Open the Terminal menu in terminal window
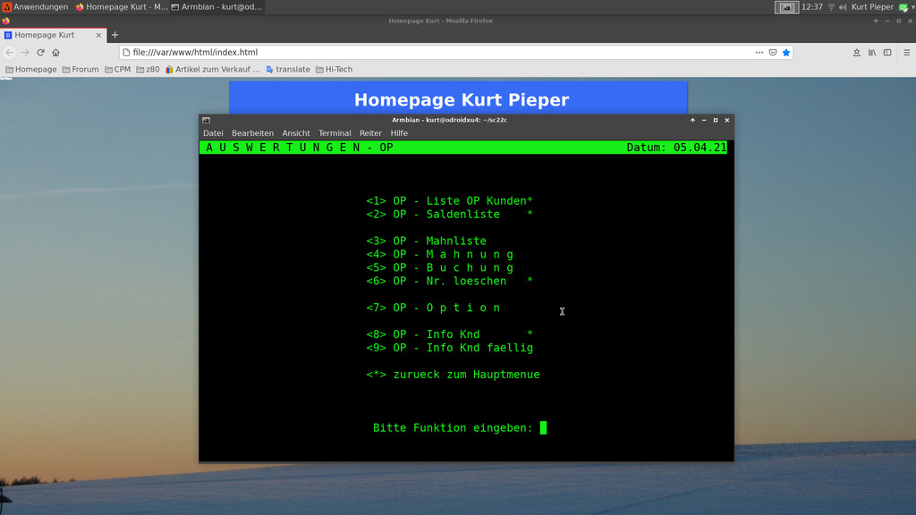Image resolution: width=916 pixels, height=515 pixels. 335,133
